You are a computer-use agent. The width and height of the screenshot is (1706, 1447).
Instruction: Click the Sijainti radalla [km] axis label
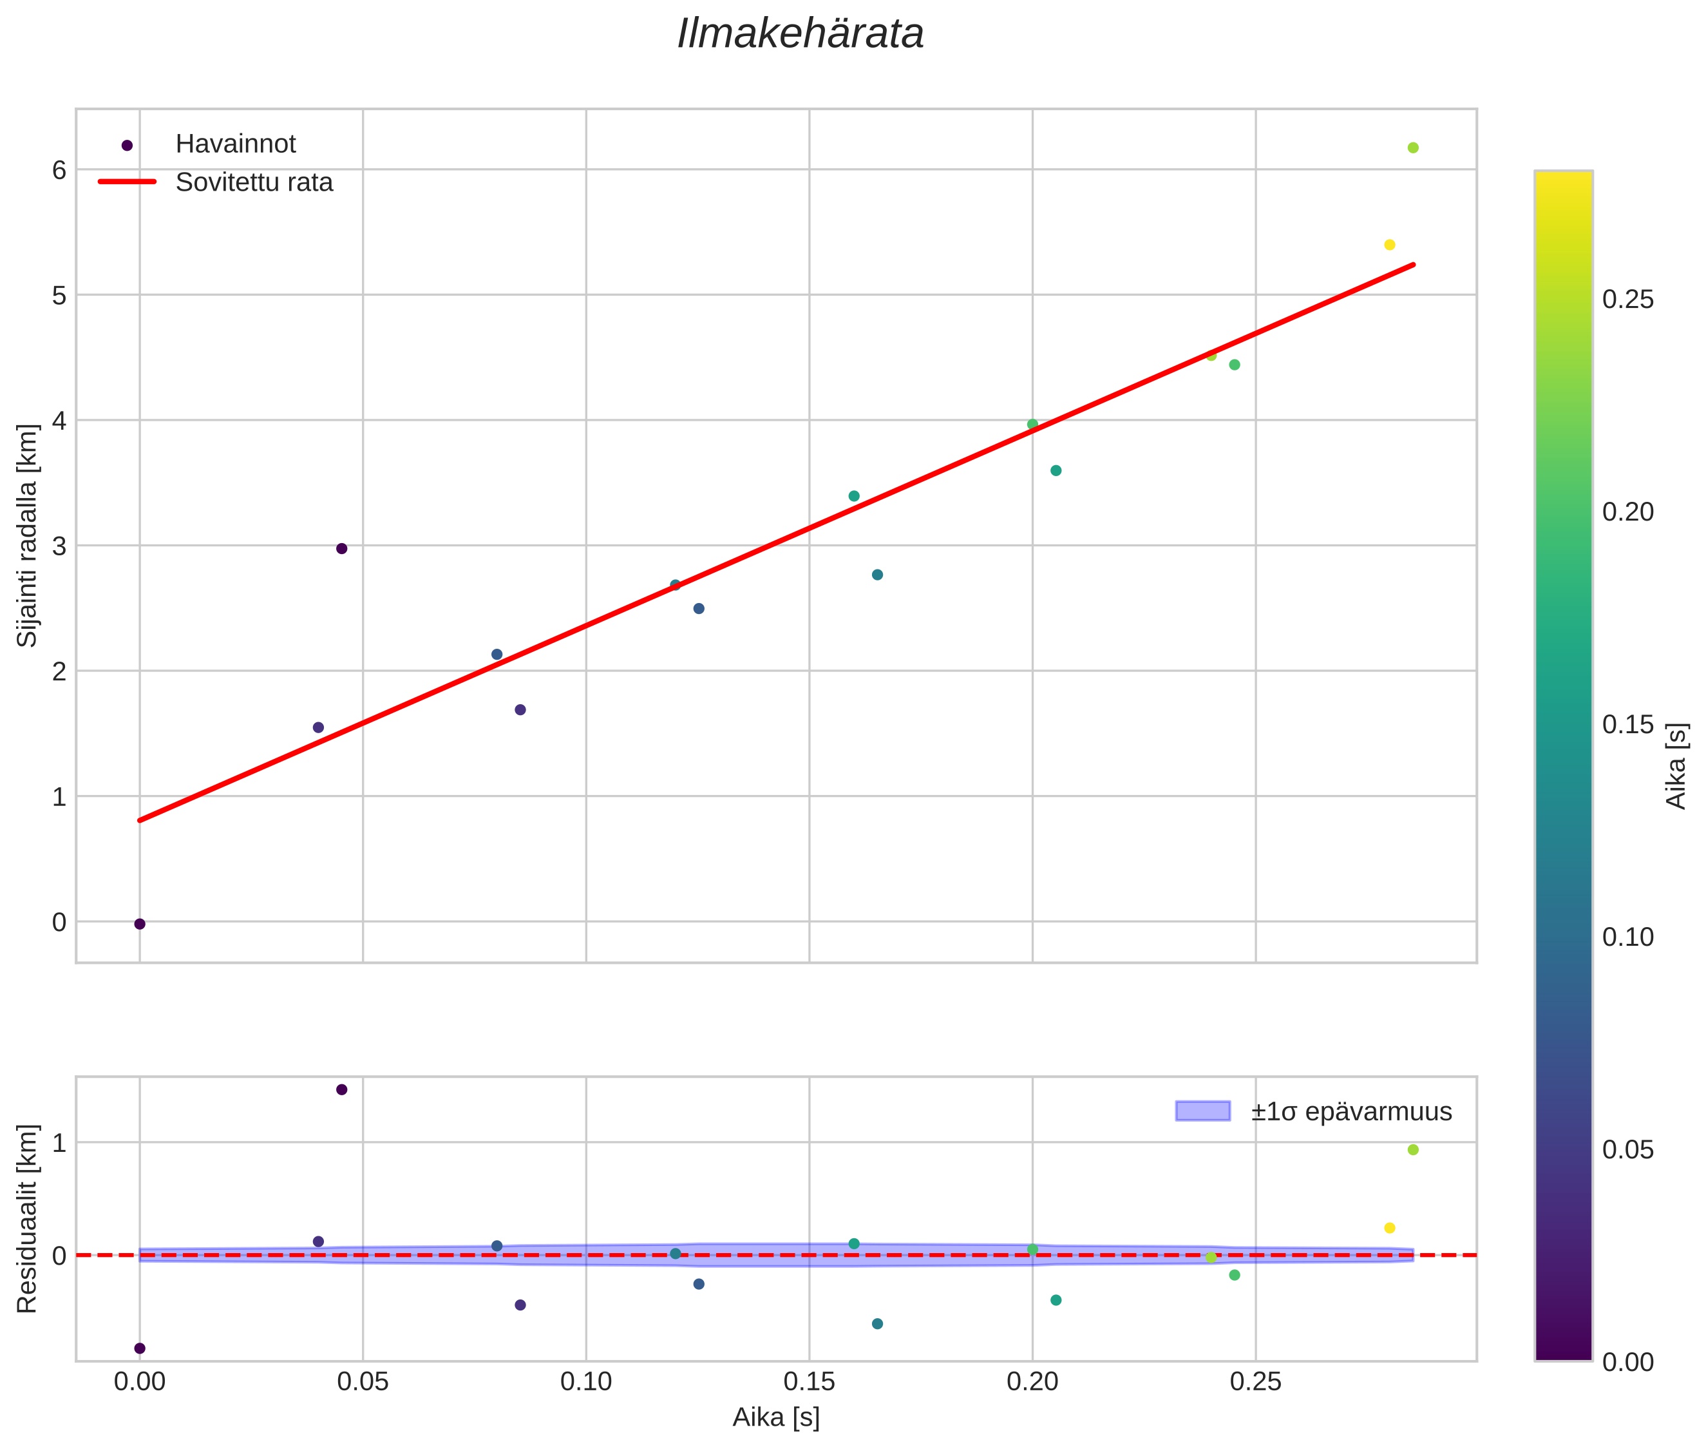click(28, 535)
